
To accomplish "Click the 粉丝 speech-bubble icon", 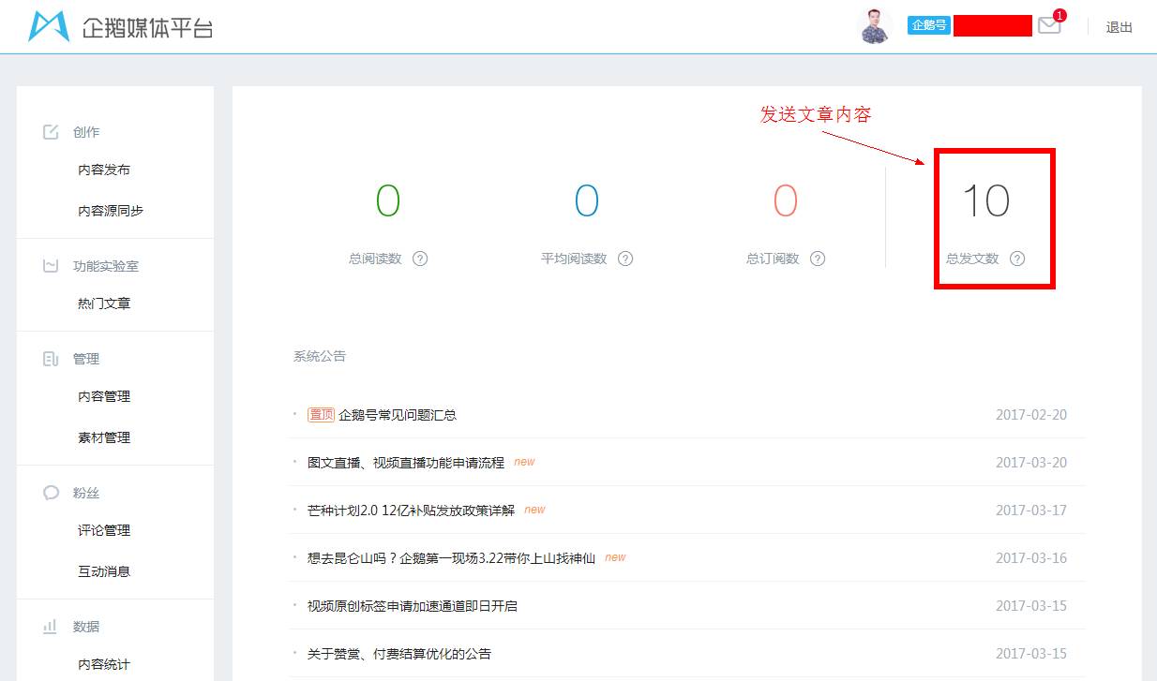I will click(x=53, y=492).
